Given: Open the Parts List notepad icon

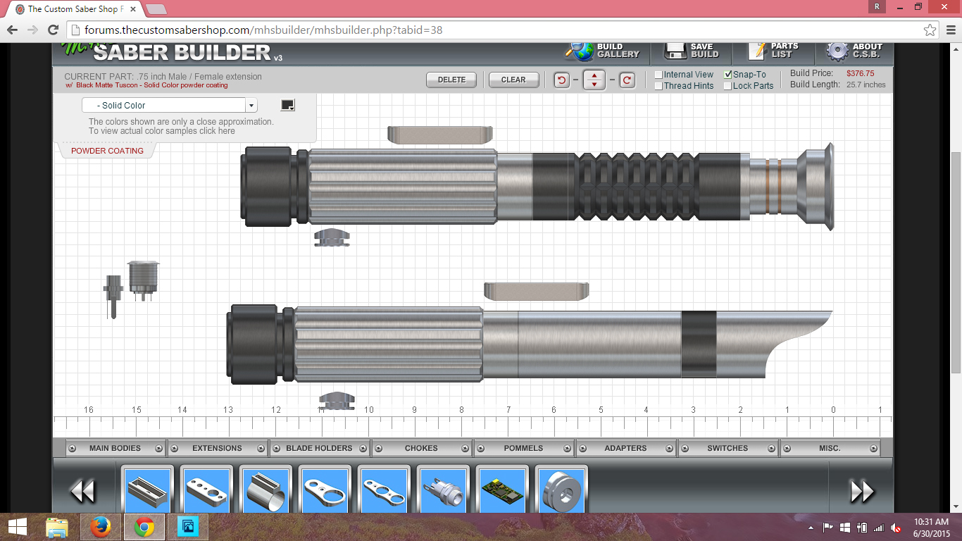Looking at the screenshot, I should tap(757, 50).
